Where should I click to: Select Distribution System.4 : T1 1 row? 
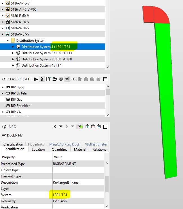click(53, 65)
